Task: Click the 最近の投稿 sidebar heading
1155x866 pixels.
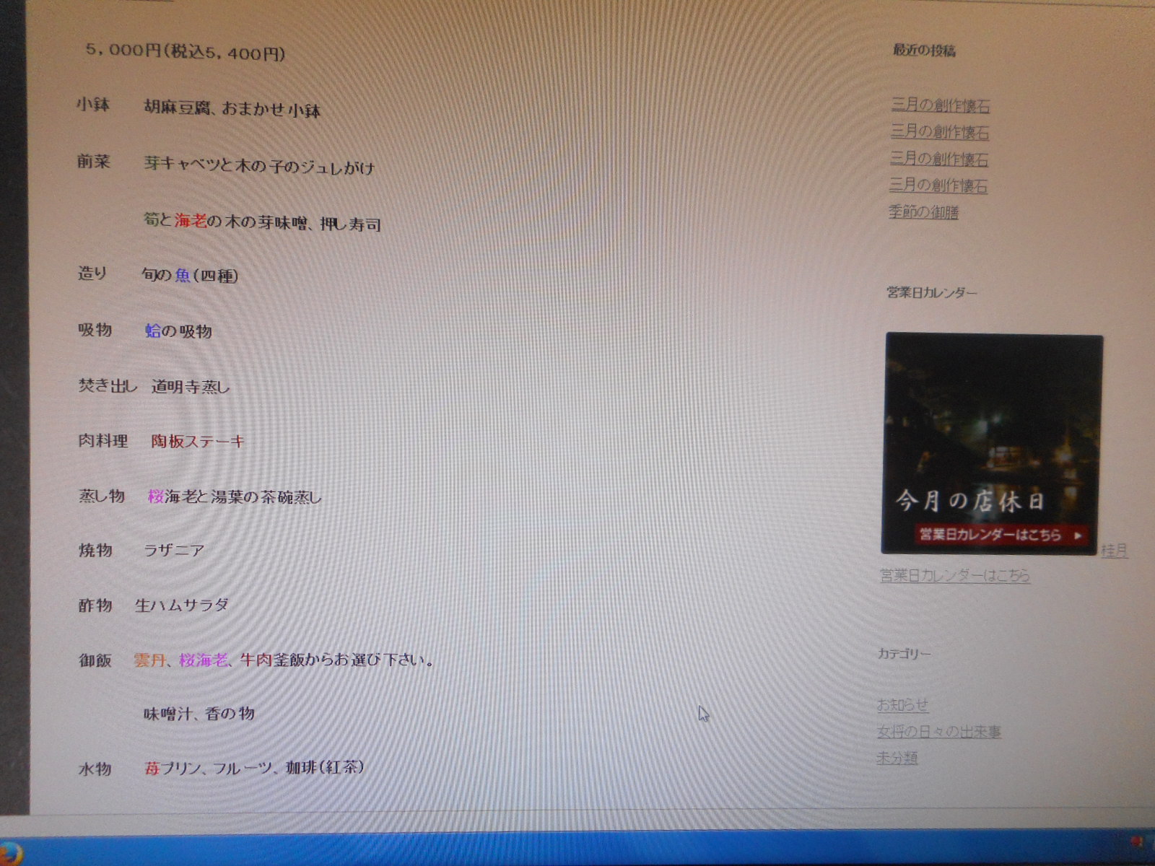Action: tap(924, 51)
